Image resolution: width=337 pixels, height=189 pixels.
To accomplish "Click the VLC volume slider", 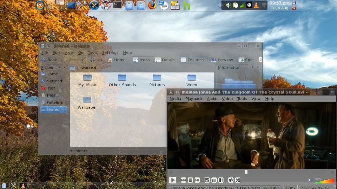I will [324, 181].
